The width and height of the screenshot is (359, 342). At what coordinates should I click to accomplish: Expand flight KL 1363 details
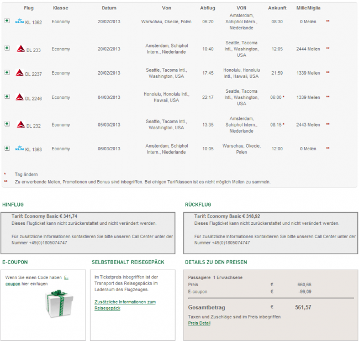7,148
